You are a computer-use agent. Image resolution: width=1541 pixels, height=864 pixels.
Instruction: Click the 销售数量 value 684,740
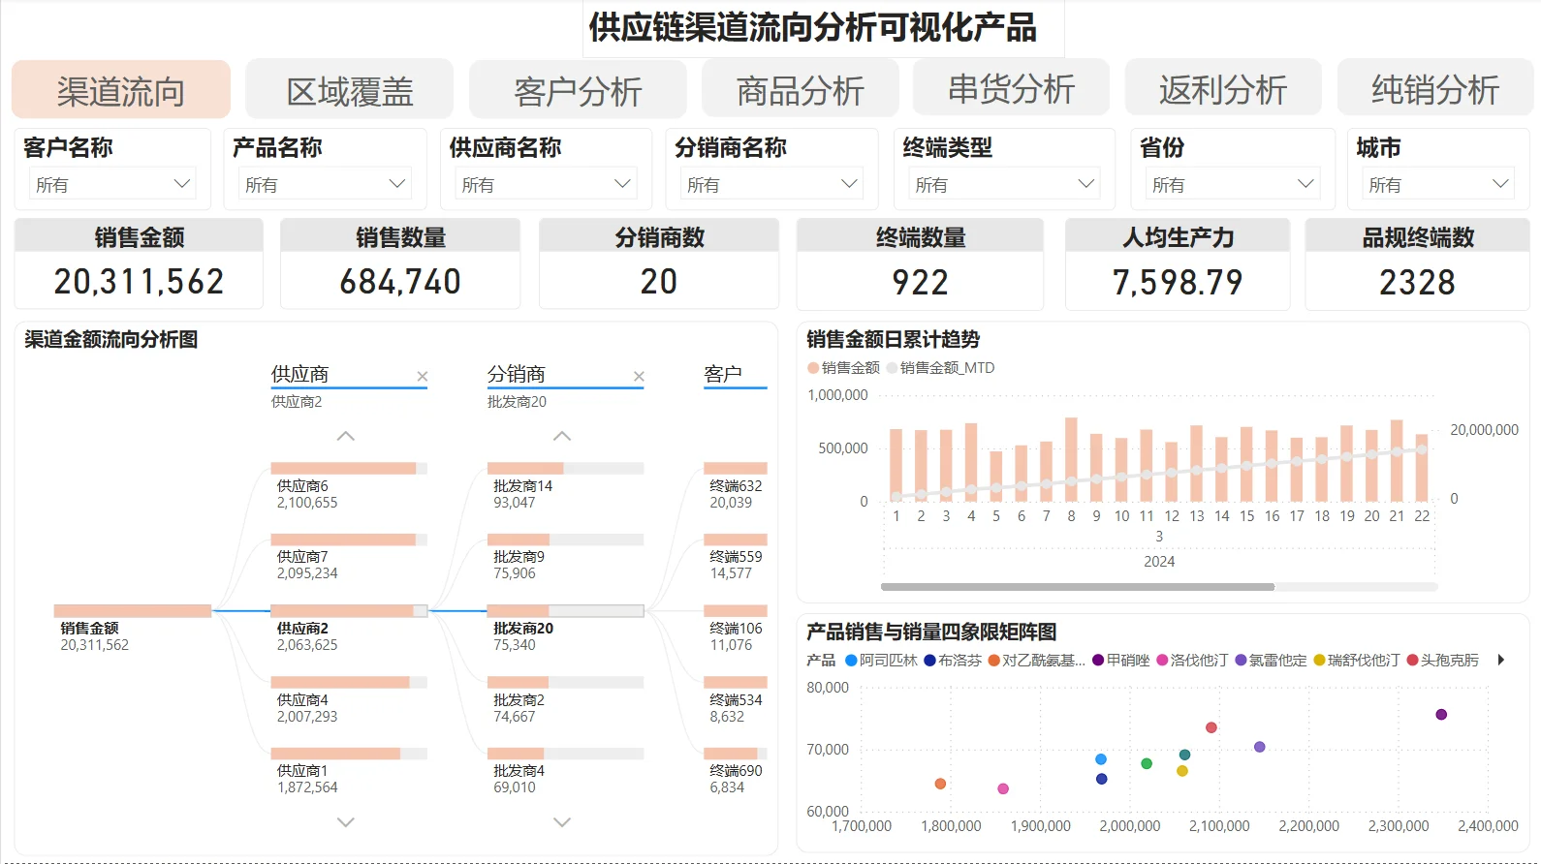point(400,282)
